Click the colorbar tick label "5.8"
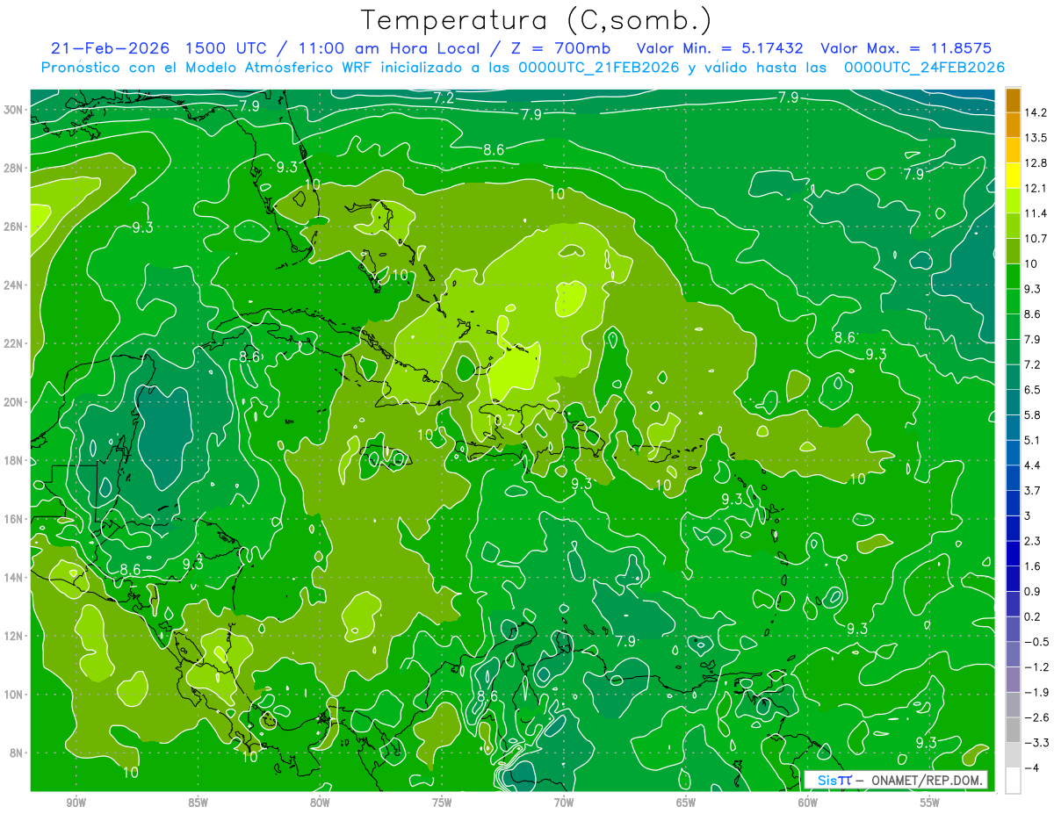The height and width of the screenshot is (814, 1054). (x=1033, y=414)
